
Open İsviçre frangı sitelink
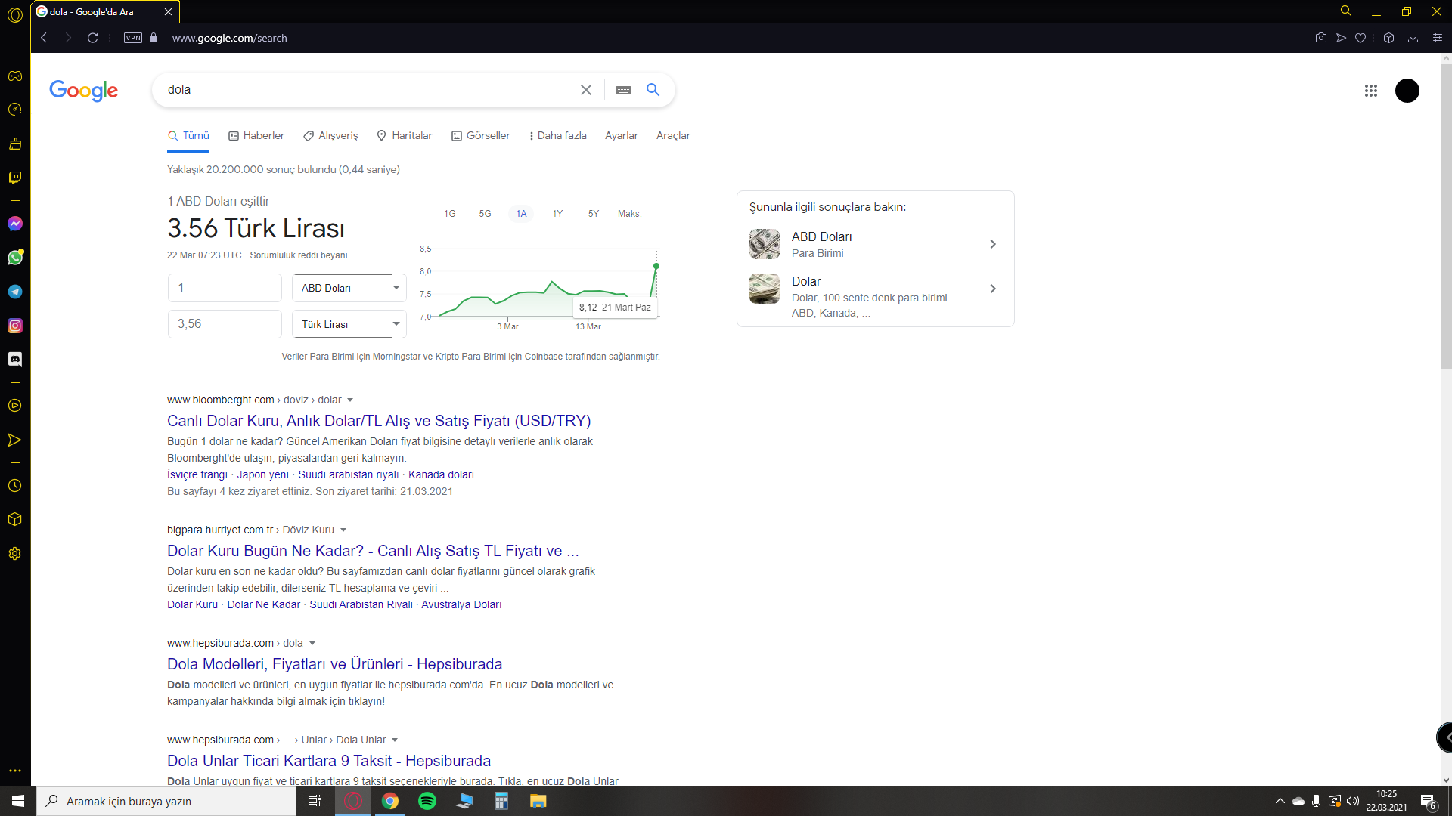[197, 474]
